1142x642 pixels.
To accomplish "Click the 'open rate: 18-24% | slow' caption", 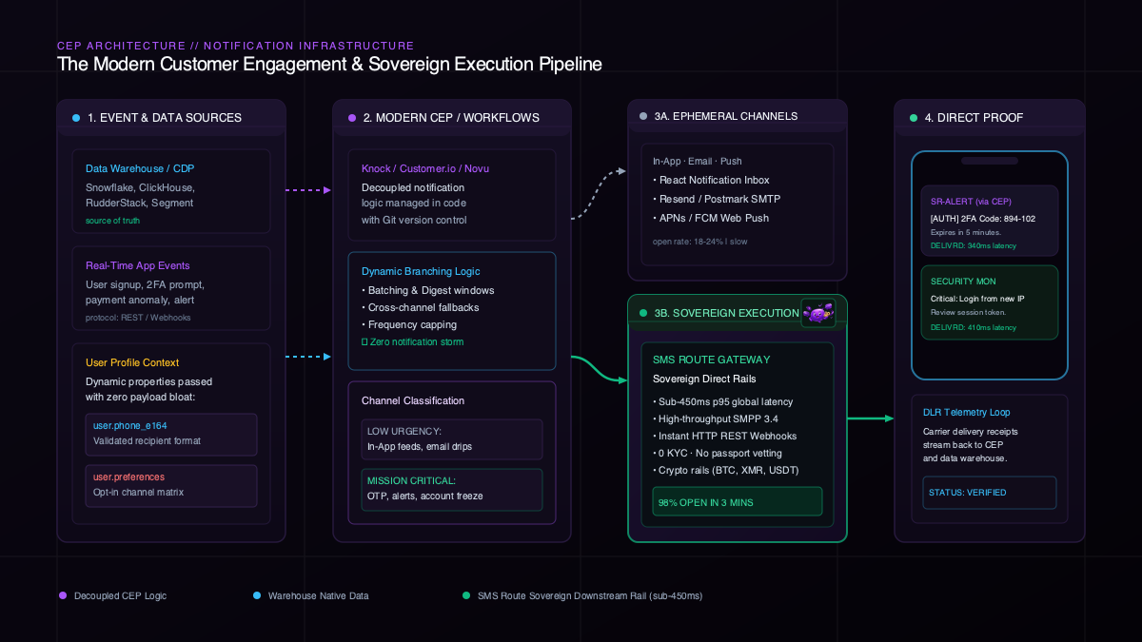I will click(x=702, y=242).
